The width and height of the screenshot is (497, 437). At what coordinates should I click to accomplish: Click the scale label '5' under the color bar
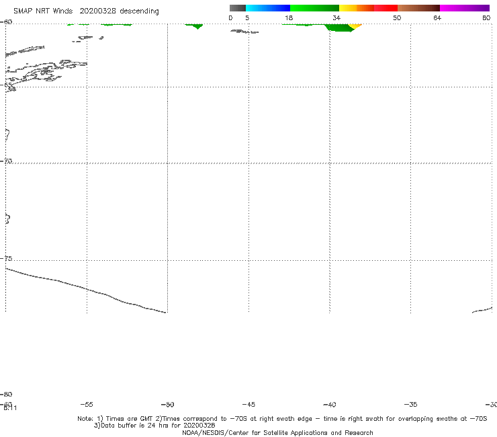pyautogui.click(x=247, y=18)
